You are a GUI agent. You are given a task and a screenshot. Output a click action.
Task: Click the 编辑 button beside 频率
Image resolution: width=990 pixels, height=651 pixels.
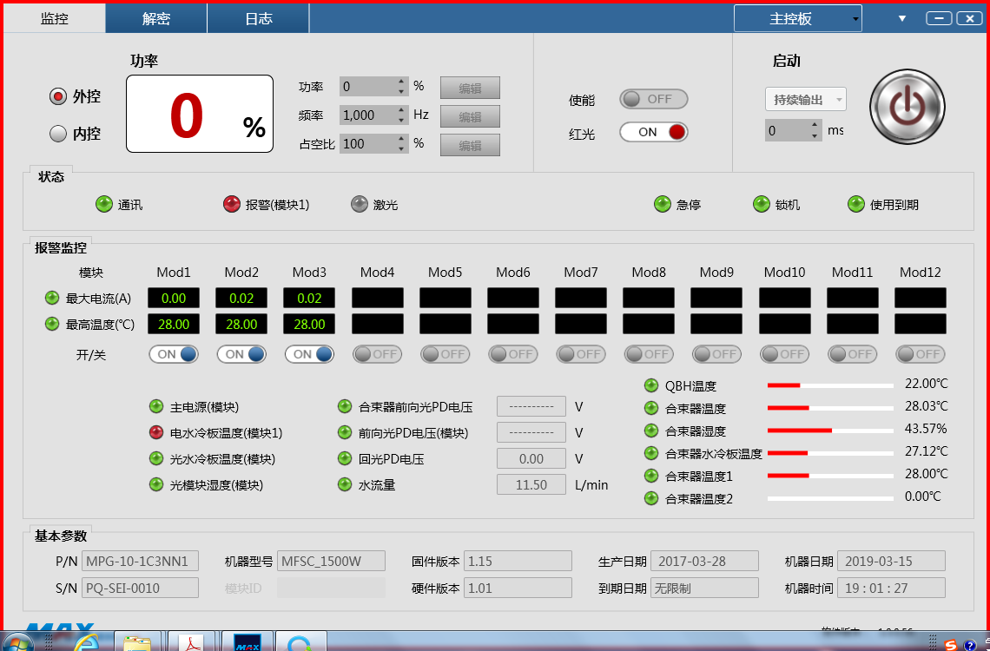(470, 116)
